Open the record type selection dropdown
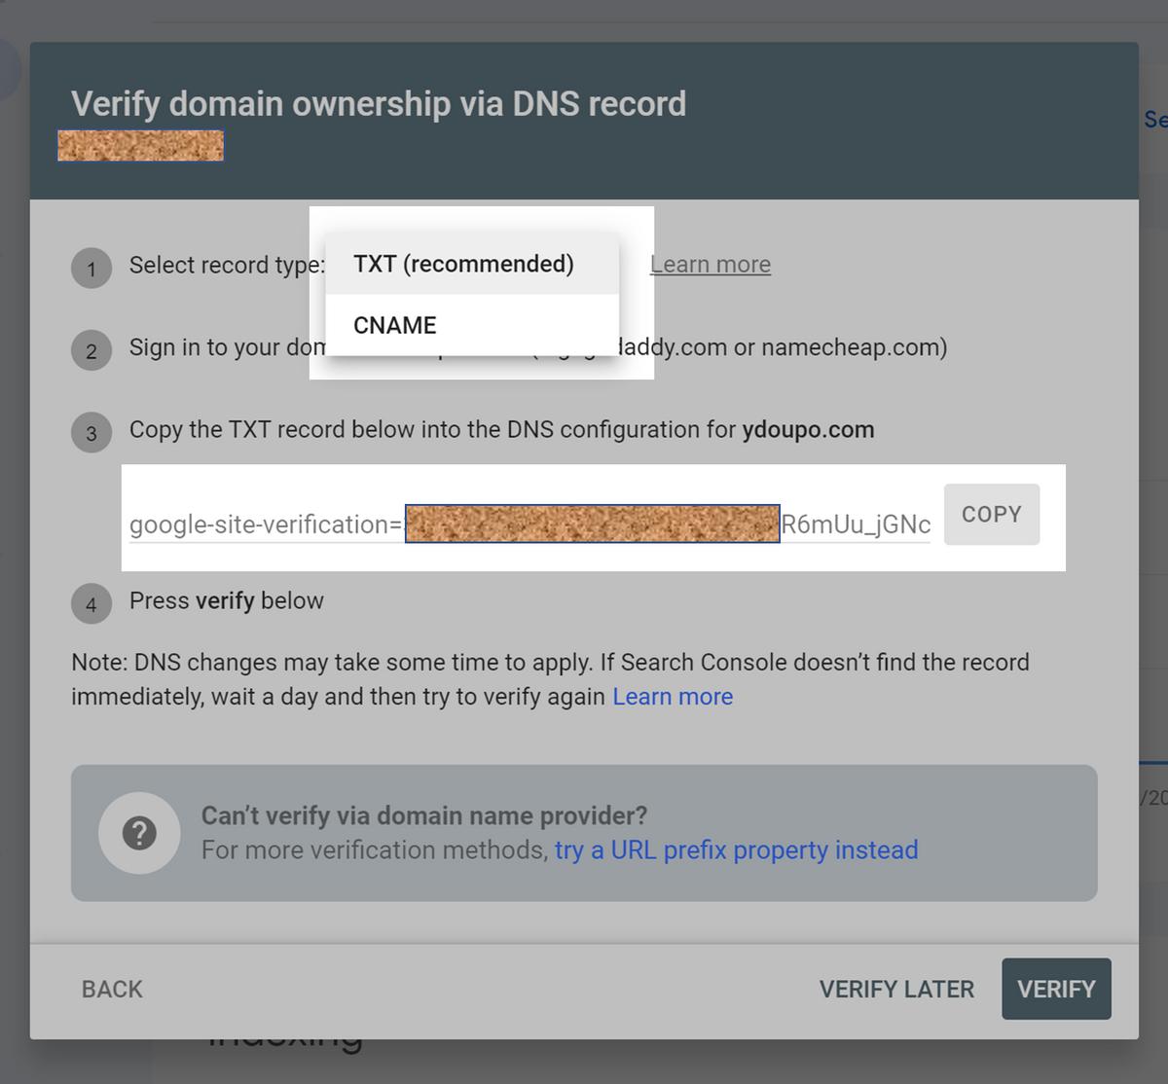The image size is (1168, 1084). tap(462, 263)
